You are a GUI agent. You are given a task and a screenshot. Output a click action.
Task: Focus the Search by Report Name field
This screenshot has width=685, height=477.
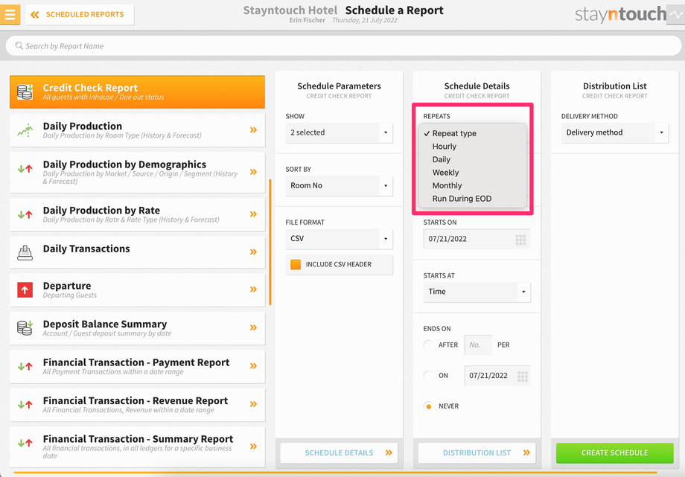tap(343, 46)
